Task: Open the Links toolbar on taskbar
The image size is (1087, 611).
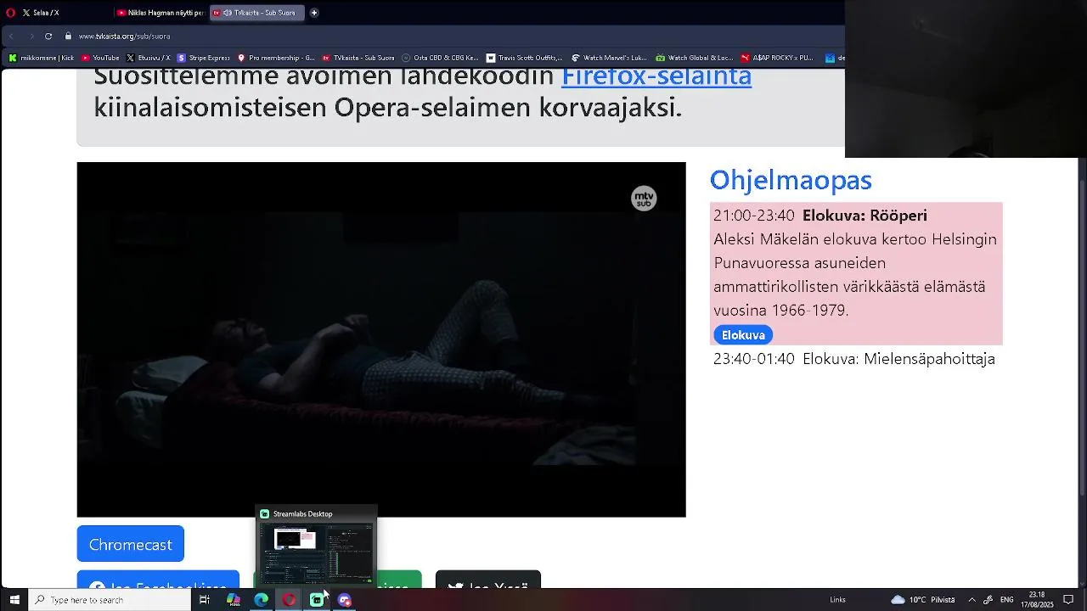Action: tap(837, 600)
